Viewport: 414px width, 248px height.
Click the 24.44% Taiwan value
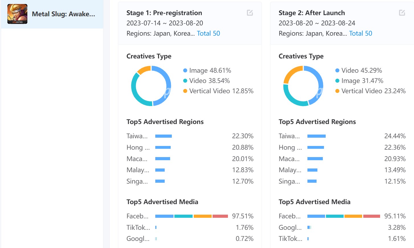395,136
